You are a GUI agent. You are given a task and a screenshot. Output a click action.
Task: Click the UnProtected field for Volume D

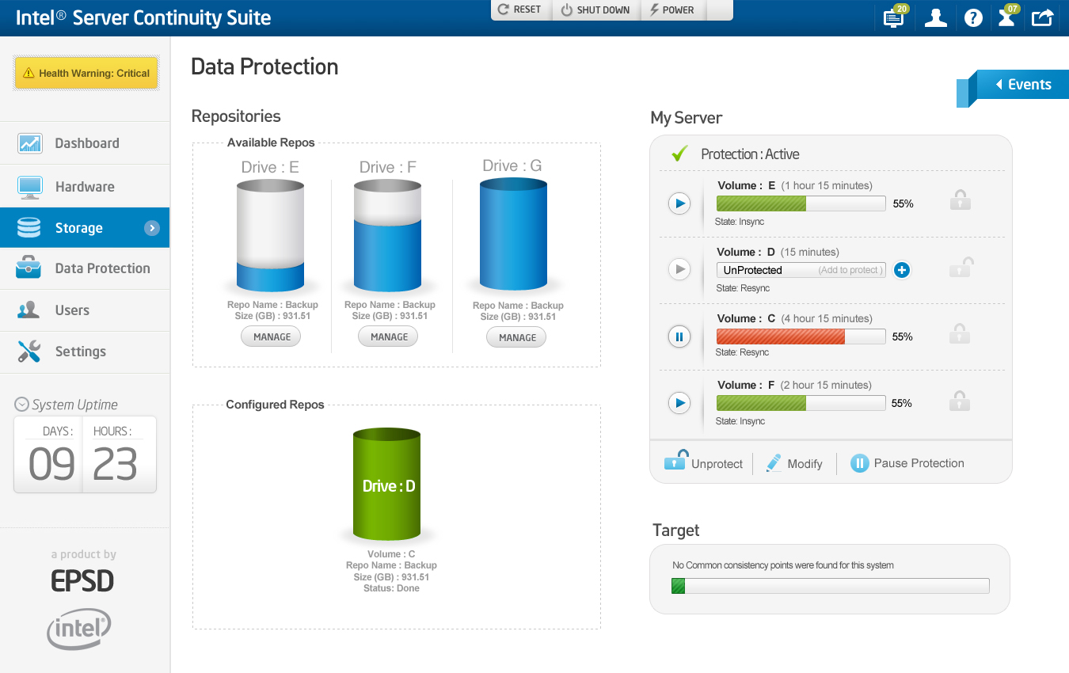coord(801,270)
